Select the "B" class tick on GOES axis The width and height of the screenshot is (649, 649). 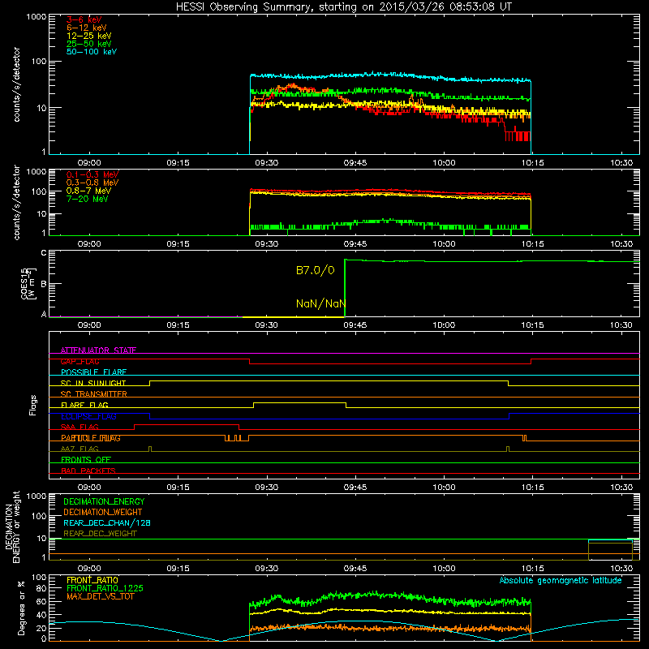click(x=44, y=284)
